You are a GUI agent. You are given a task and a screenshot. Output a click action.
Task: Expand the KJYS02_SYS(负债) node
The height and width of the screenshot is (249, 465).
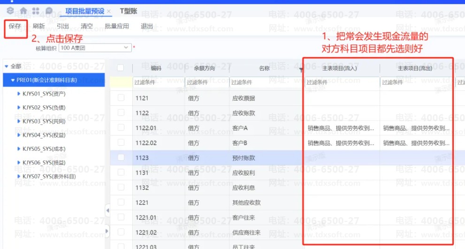(x=19, y=108)
